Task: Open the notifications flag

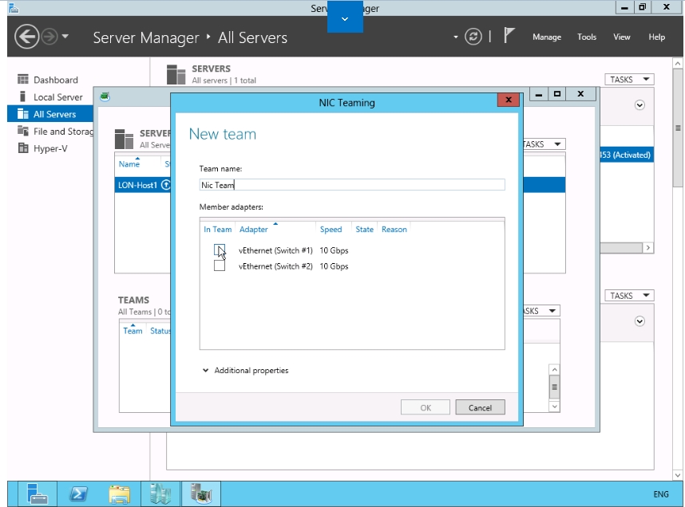Action: 509,36
